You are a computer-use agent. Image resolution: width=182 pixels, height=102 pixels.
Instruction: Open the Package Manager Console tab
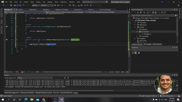(44, 93)
